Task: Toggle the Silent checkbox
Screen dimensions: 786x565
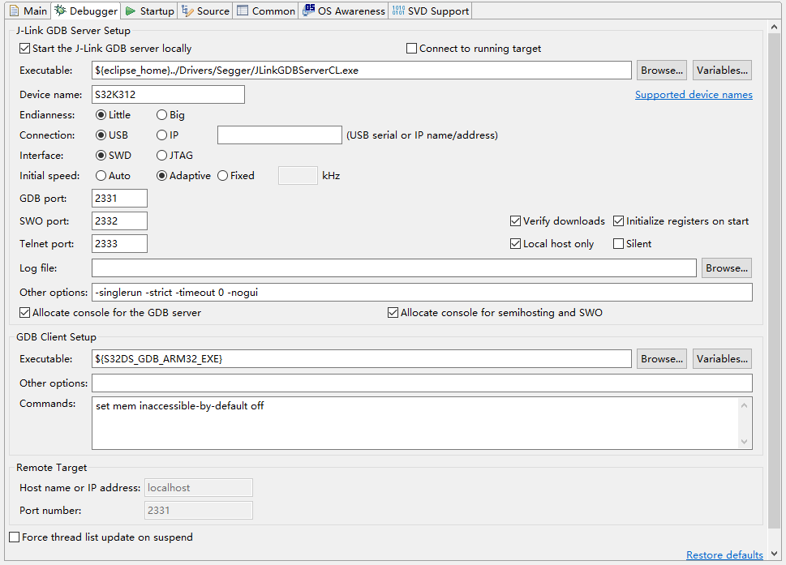Action: (x=619, y=243)
